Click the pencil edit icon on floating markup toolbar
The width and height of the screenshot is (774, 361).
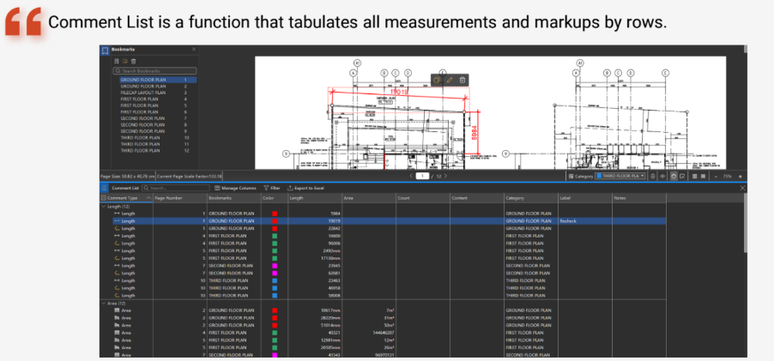pyautogui.click(x=449, y=80)
